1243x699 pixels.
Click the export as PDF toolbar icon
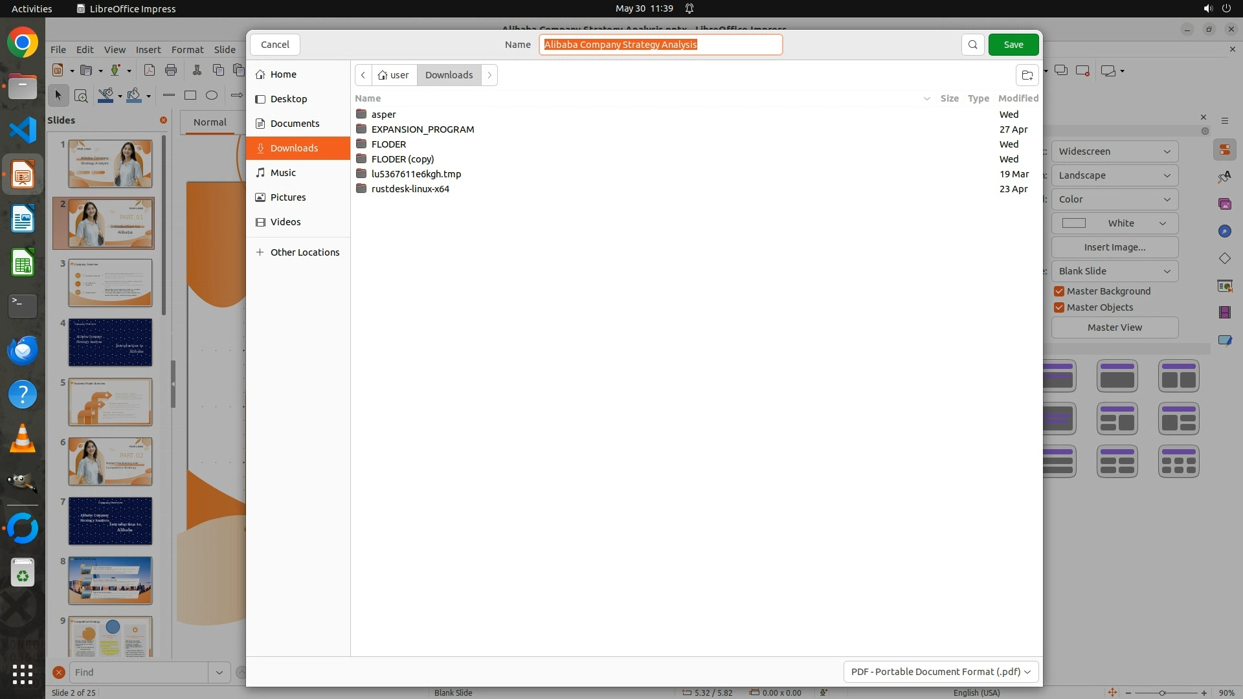click(150, 71)
